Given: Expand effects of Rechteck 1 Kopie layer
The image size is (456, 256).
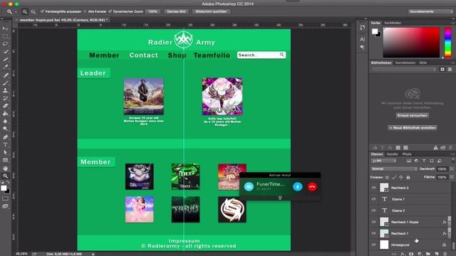Looking at the screenshot, I should point(449,222).
